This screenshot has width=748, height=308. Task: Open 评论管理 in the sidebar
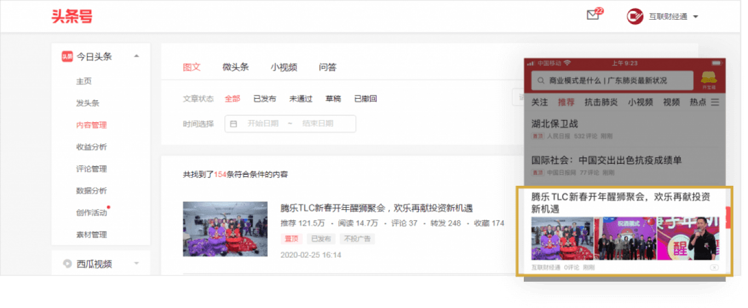coord(91,169)
